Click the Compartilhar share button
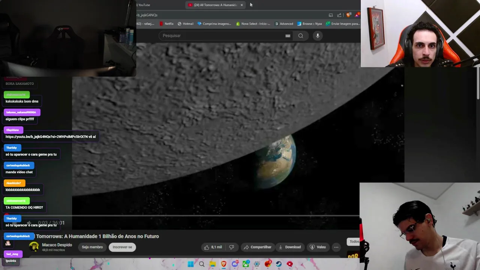 click(x=257, y=247)
